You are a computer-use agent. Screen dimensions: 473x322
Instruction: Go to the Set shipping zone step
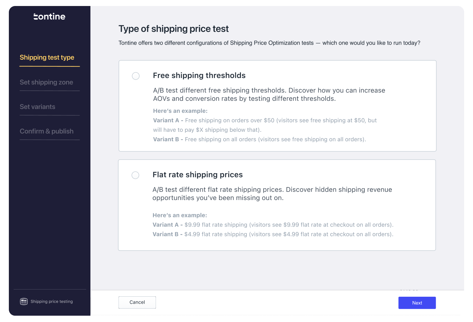tap(46, 82)
